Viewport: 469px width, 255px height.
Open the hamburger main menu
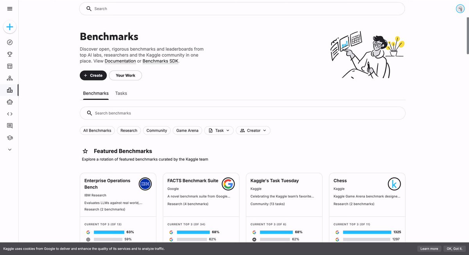point(10,9)
